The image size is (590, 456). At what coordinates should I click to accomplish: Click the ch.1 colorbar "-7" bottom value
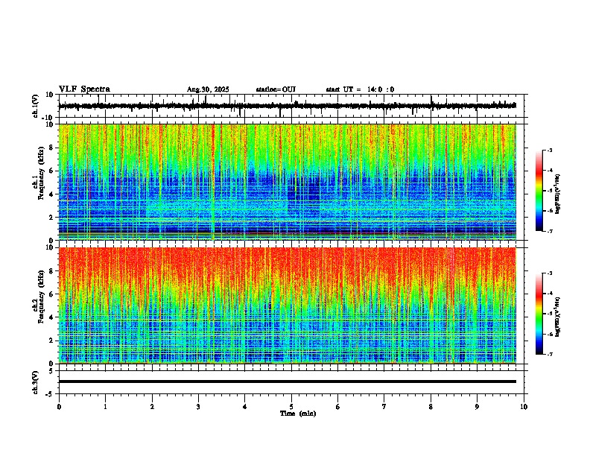549,231
